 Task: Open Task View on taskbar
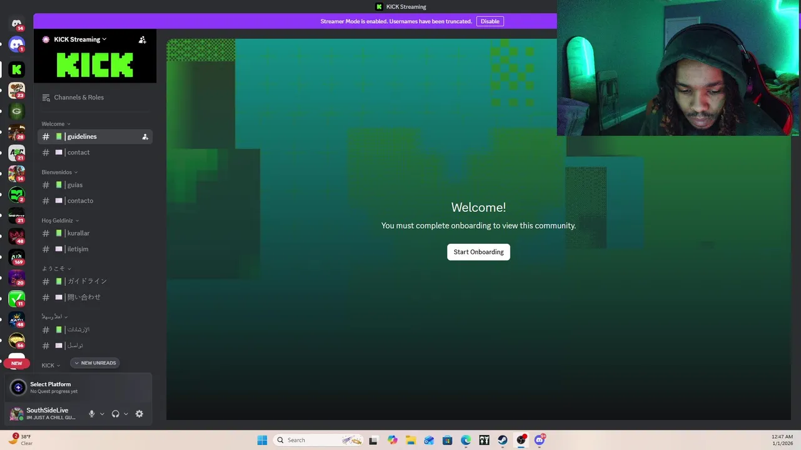(x=374, y=440)
